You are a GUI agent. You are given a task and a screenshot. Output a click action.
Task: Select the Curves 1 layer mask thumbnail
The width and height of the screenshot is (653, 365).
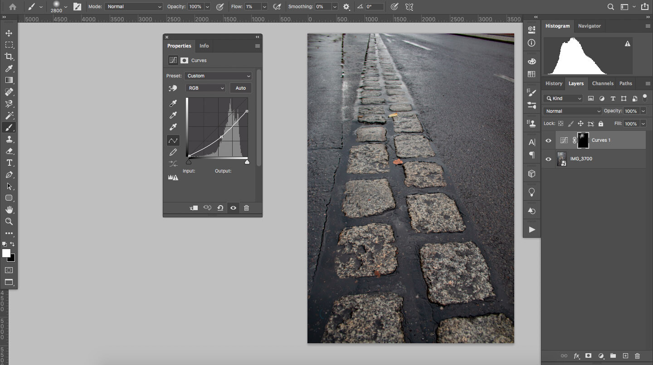pos(583,140)
